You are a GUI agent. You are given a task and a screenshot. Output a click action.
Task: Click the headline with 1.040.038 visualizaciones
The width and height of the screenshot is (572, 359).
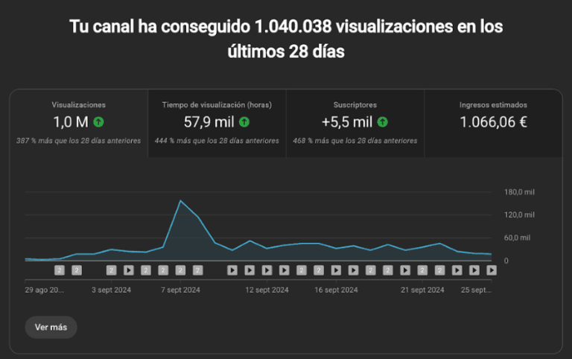286,39
